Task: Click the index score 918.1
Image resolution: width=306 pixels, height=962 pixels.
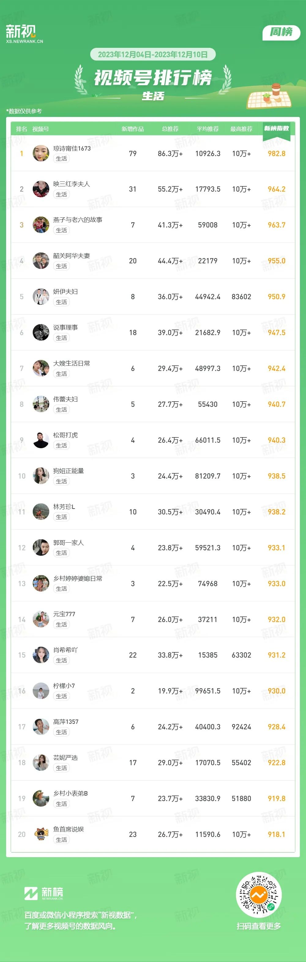Action: click(x=277, y=834)
